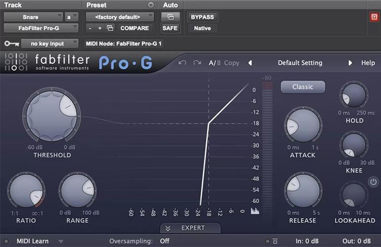
Task: Click the preset copy settings icon
Action: [x=110, y=28]
